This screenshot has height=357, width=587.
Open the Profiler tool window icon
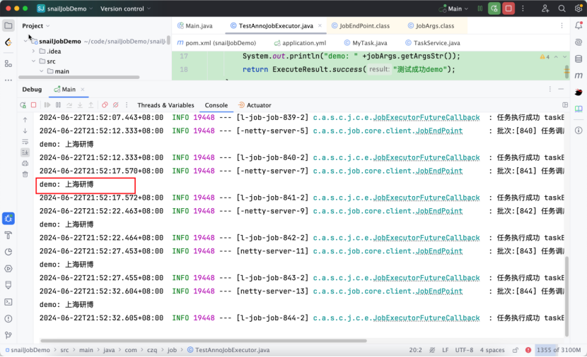tap(8, 252)
